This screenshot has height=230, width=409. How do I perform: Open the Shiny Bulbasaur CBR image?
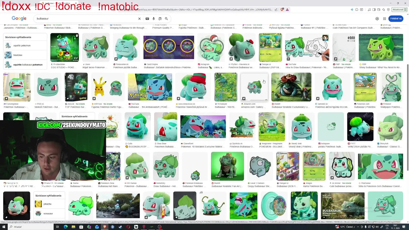[381, 47]
